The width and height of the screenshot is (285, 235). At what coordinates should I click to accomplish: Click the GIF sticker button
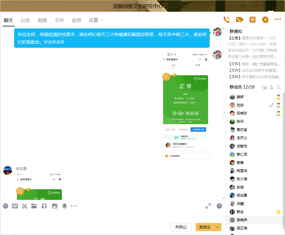pyautogui.click(x=15, y=206)
